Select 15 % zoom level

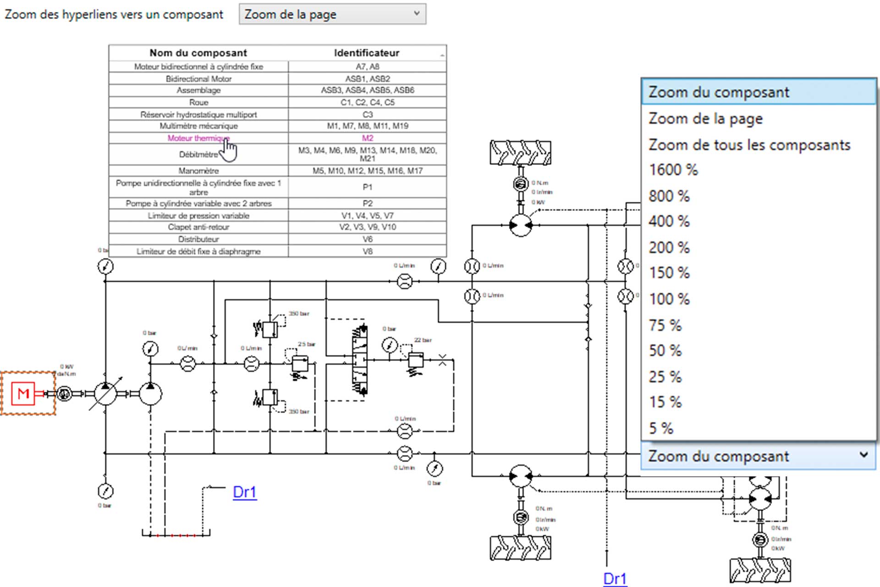(x=759, y=402)
